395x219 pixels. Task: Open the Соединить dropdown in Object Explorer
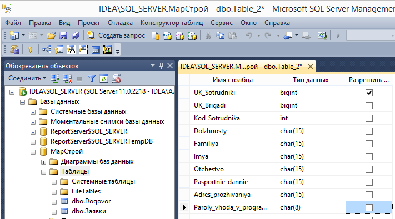coord(27,78)
